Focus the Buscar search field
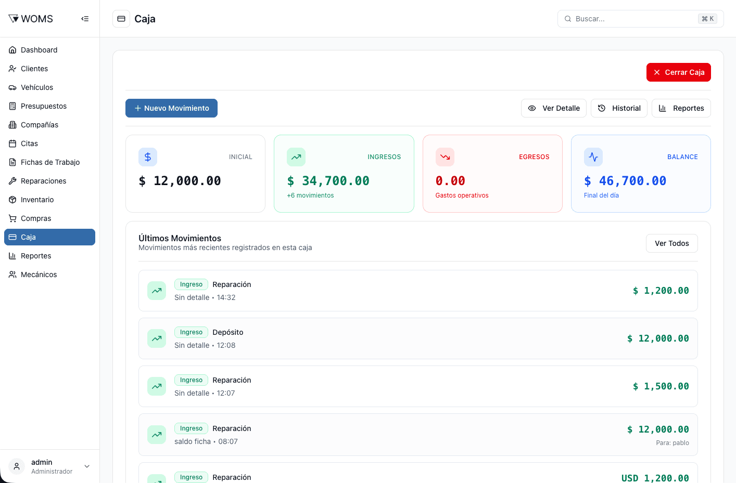 click(640, 19)
